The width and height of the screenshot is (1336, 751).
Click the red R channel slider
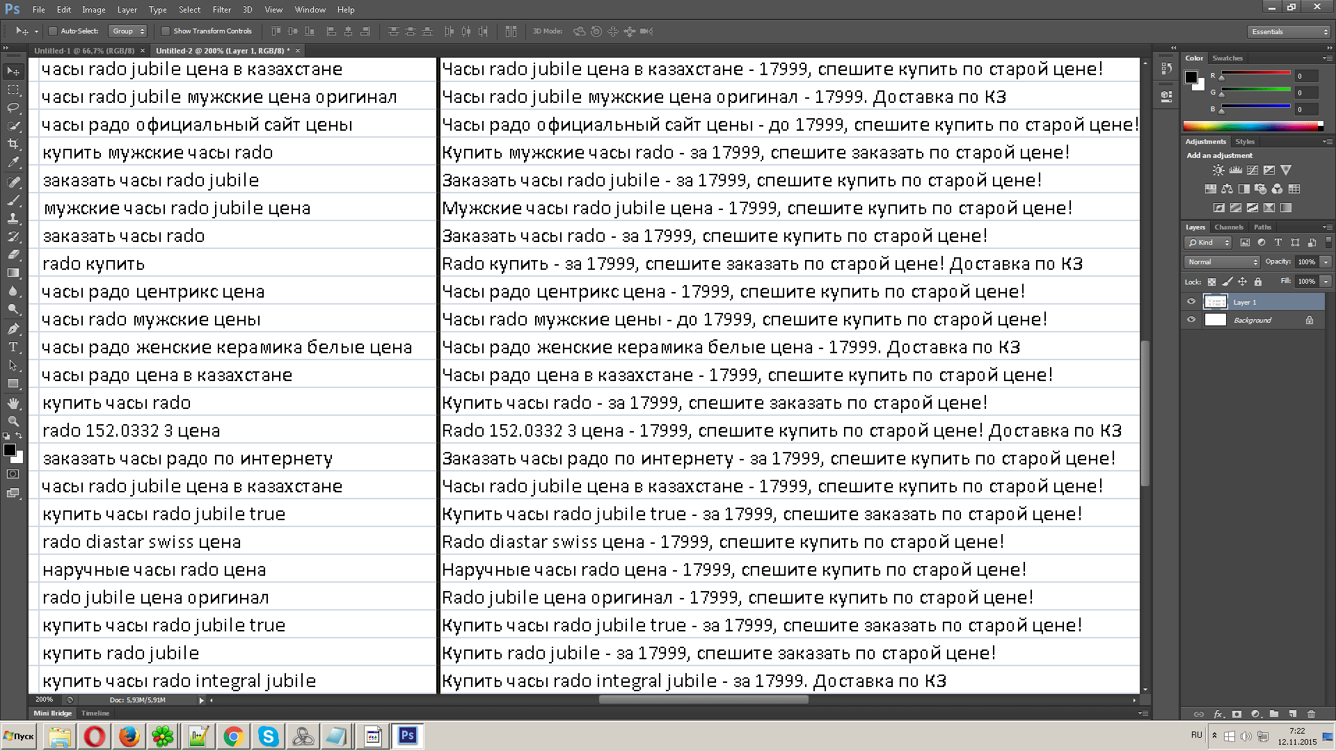(1255, 73)
